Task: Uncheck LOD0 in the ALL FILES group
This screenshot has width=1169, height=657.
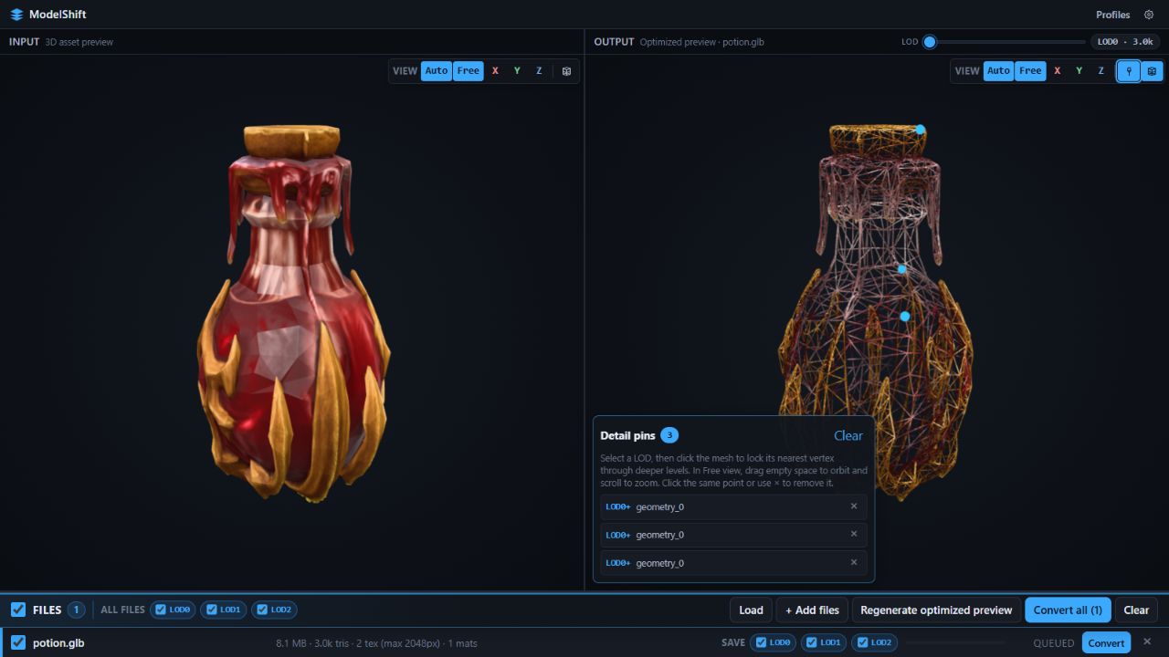Action: click(x=160, y=610)
